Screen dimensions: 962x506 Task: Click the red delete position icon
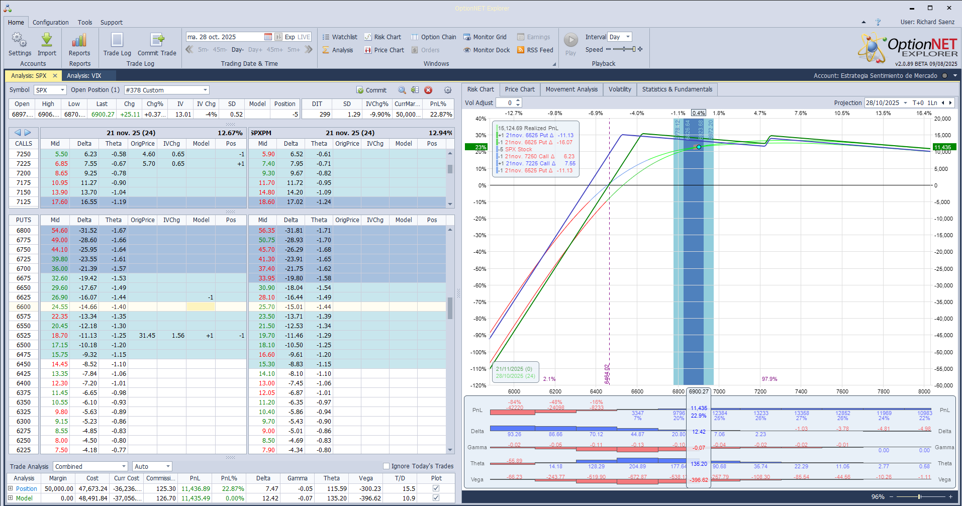pos(428,90)
